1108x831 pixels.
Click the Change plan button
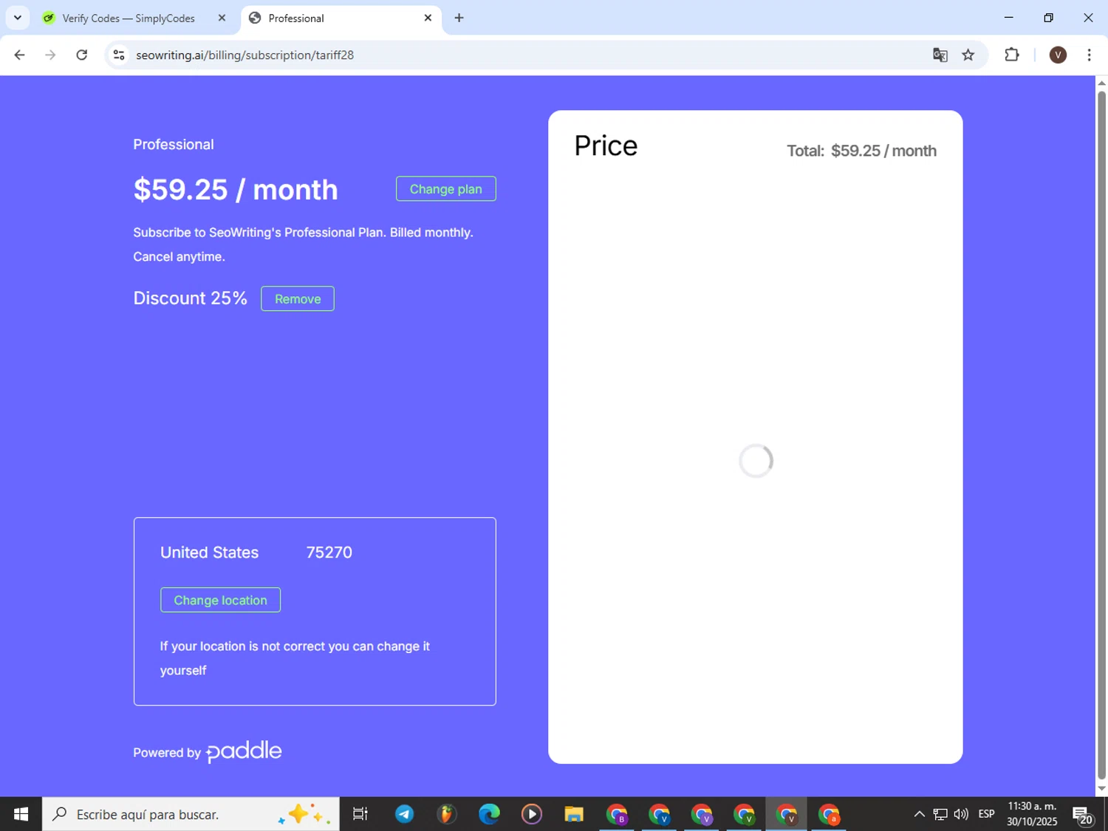[x=445, y=189]
